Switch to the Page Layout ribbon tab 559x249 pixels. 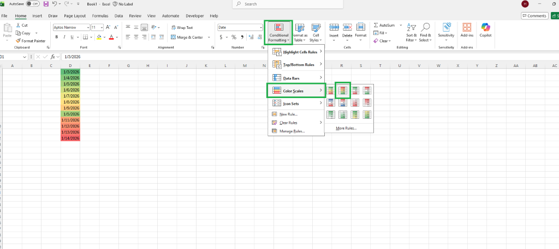click(x=75, y=16)
